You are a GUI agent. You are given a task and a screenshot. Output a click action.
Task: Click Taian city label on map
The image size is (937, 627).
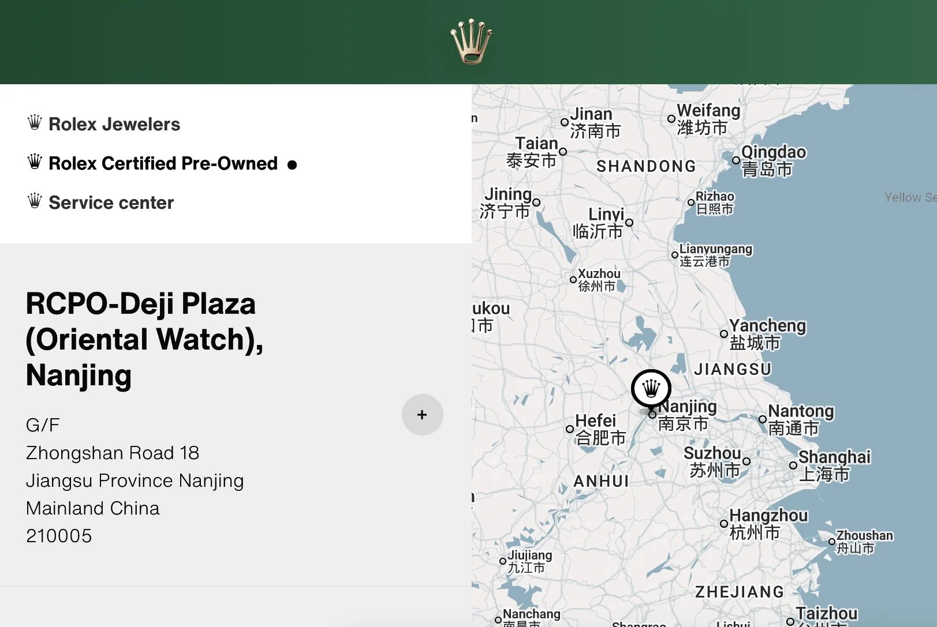(532, 152)
